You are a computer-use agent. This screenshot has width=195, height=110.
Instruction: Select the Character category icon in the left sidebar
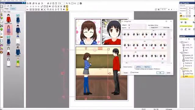(2, 14)
